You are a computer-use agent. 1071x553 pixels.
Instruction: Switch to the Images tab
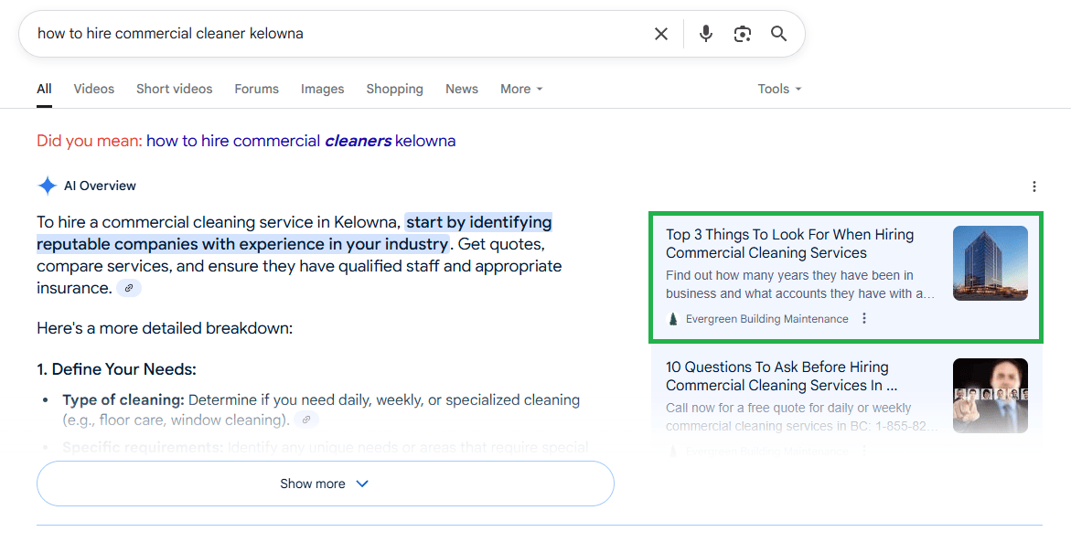322,89
